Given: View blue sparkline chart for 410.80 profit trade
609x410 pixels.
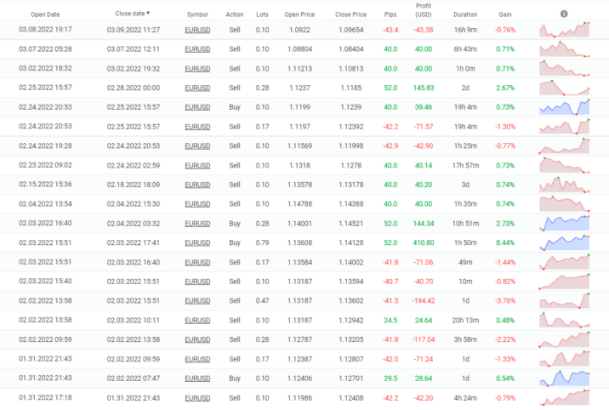Looking at the screenshot, I should [564, 242].
